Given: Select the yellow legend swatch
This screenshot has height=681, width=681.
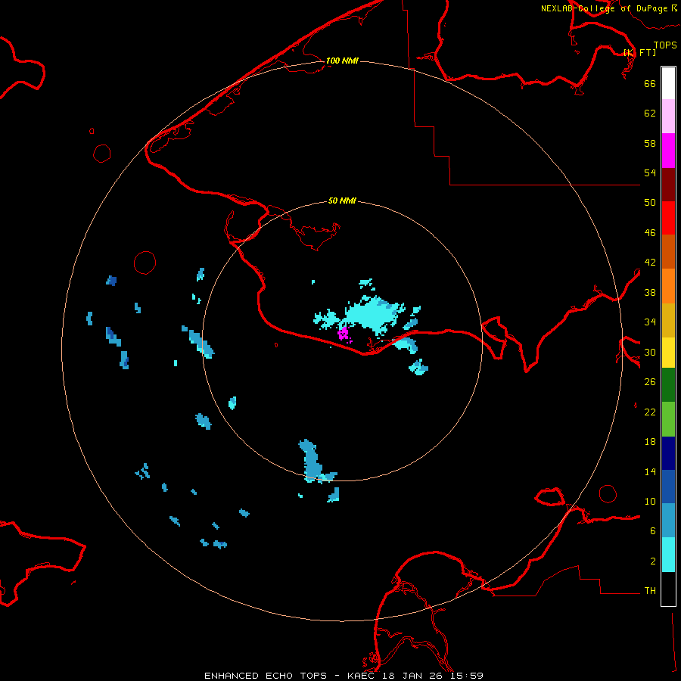Looking at the screenshot, I should pos(668,352).
